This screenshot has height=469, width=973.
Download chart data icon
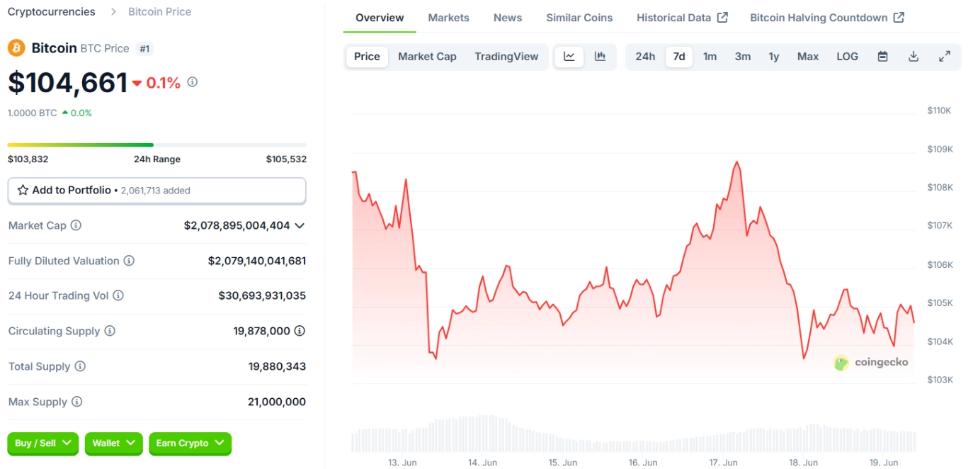tap(914, 57)
